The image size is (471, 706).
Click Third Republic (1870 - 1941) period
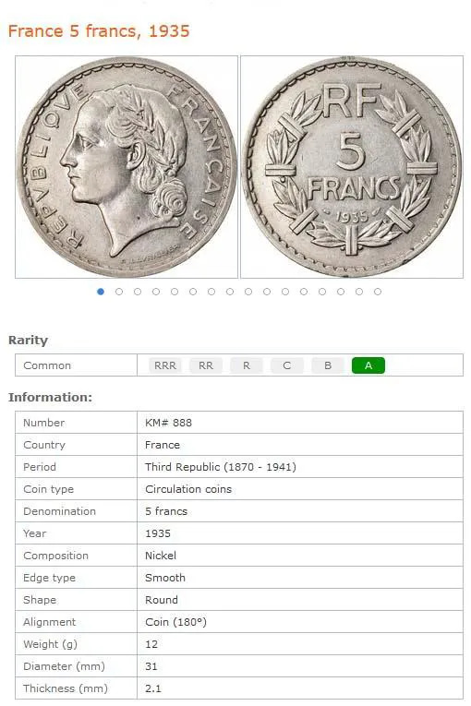221,466
